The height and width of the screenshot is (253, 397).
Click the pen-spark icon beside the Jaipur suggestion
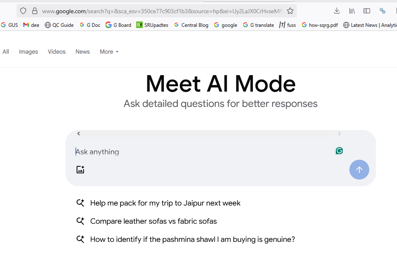point(80,203)
